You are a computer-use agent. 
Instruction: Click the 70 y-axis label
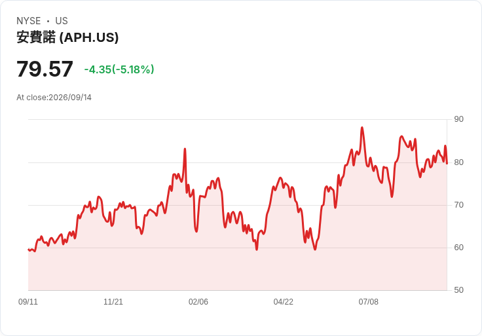click(458, 205)
